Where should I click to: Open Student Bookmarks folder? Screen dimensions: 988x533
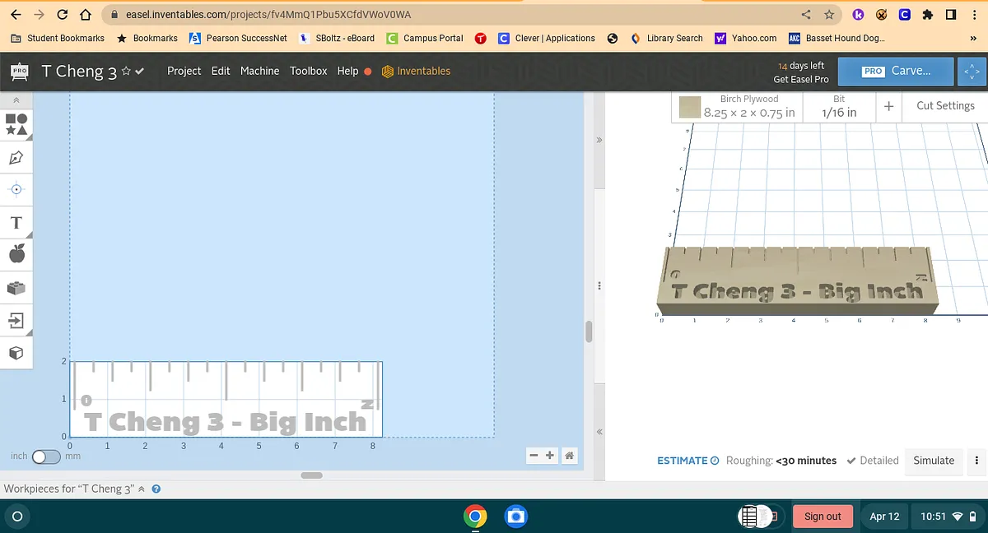tap(58, 38)
